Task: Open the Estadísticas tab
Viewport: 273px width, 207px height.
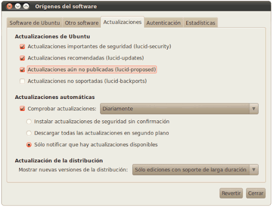Action: [200, 23]
